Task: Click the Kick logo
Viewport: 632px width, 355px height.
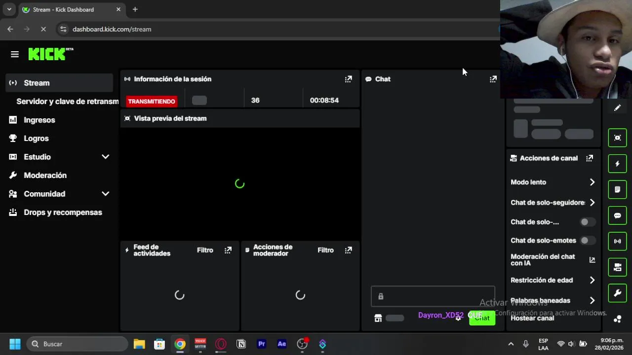Action: click(50, 54)
